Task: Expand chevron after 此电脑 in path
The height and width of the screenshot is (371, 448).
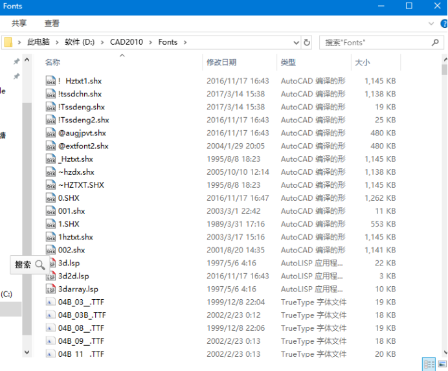Action: (57, 42)
